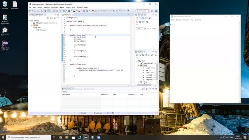Toggle the fold marker at class Dog line
This screenshot has width=249, height=140.
coord(66,35)
